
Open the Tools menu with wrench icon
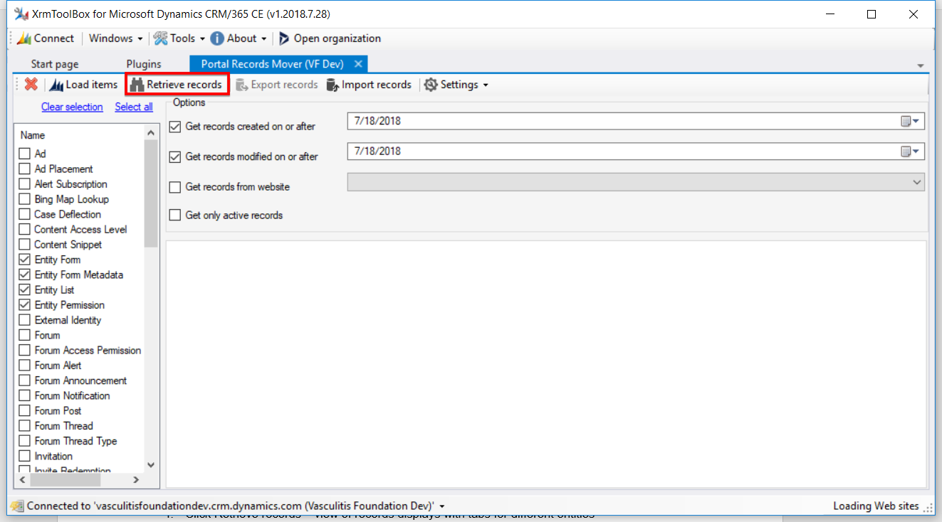[x=161, y=38]
